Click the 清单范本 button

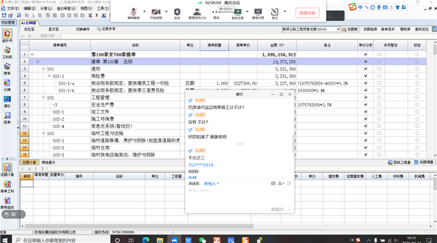coord(388,29)
